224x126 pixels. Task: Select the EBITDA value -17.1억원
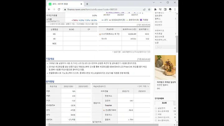point(72,119)
